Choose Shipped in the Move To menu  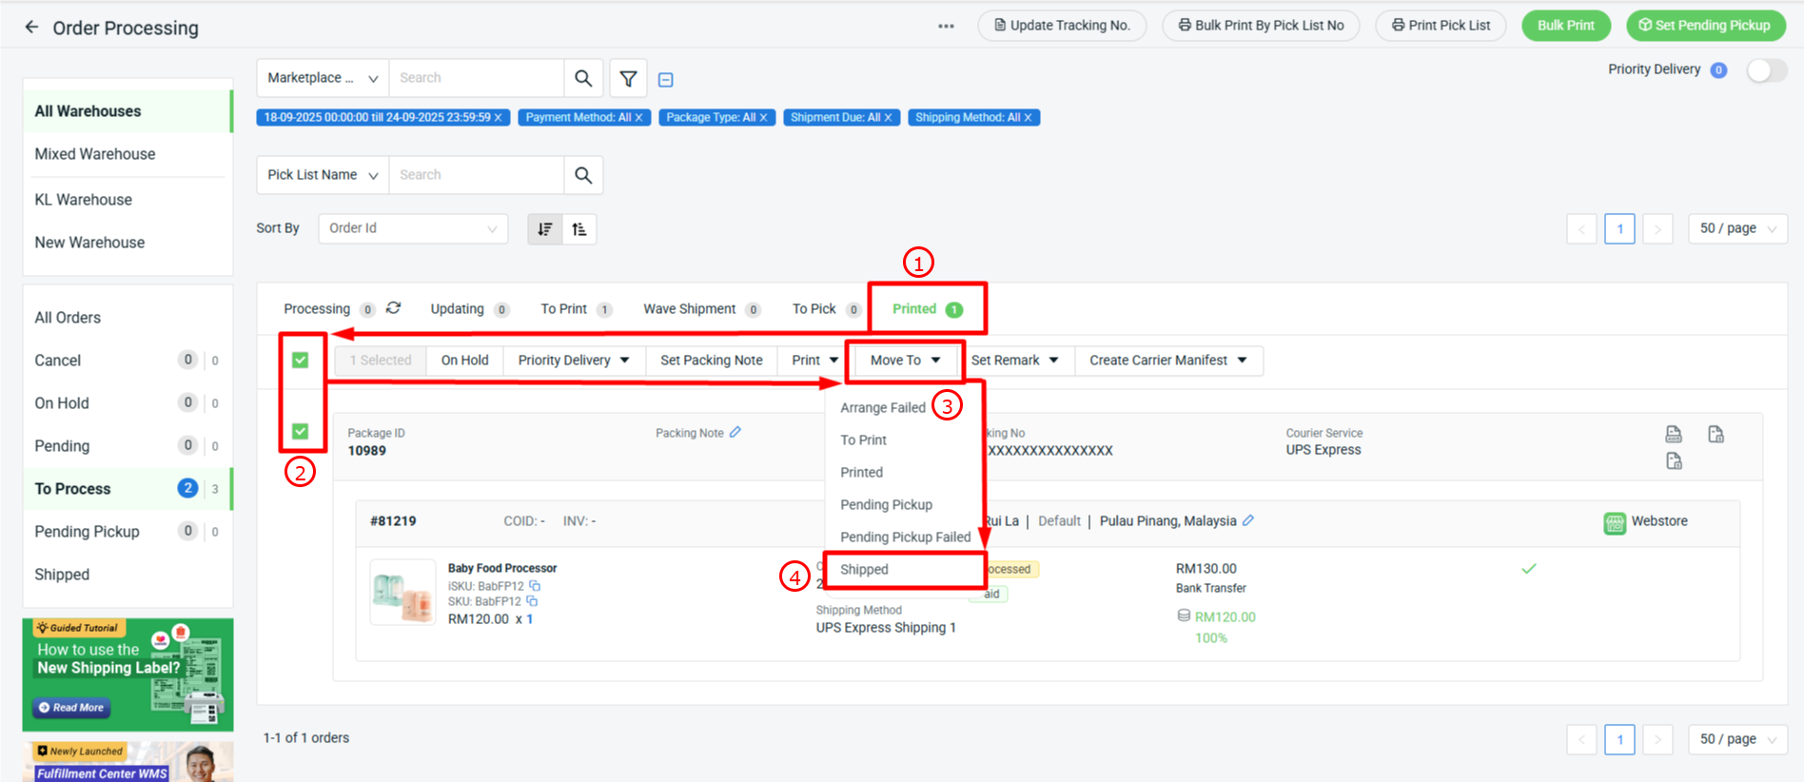[x=864, y=569]
